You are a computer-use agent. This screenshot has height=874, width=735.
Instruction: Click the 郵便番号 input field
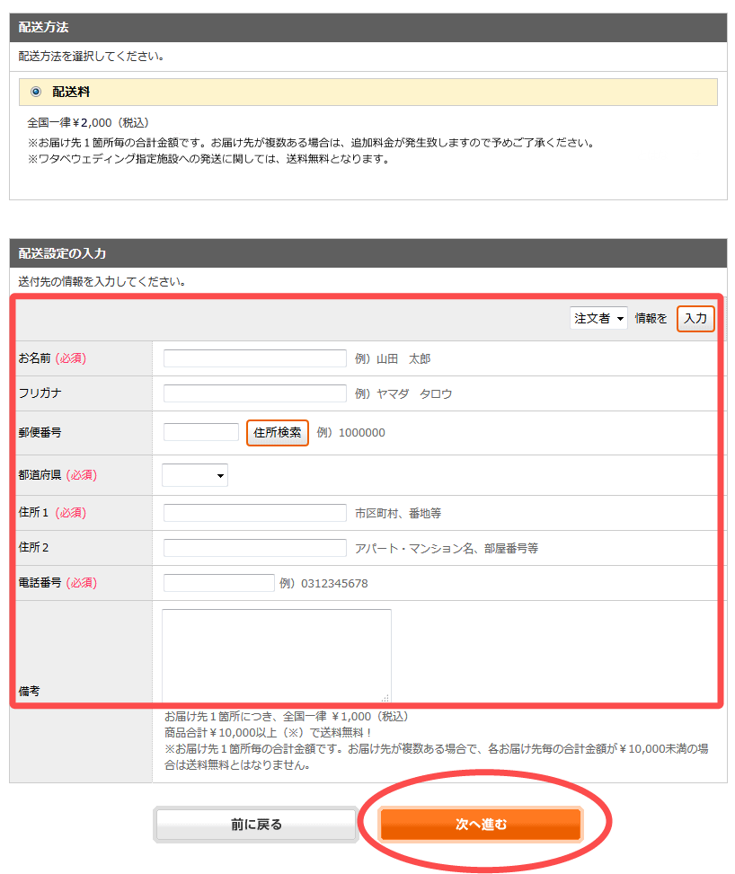click(200, 432)
